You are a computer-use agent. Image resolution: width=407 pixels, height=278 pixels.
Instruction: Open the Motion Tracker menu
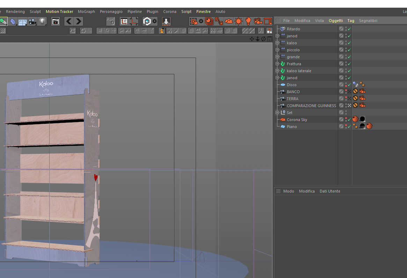59,12
